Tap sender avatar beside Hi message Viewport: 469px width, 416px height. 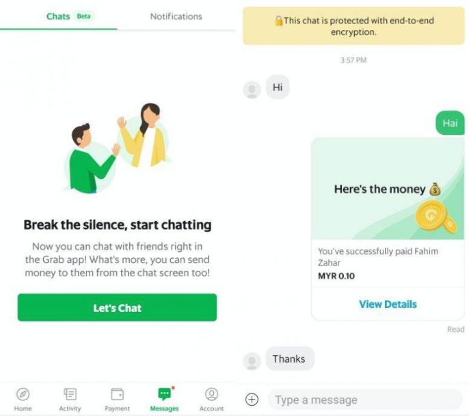(x=252, y=90)
